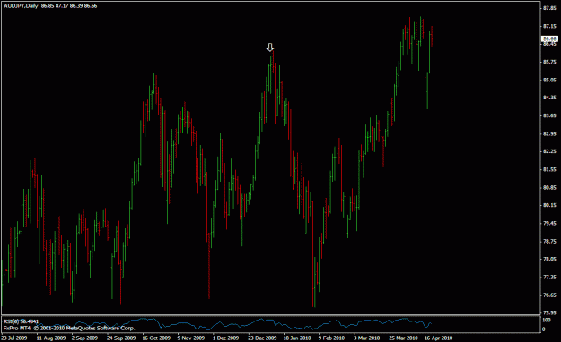This screenshot has width=561, height=342.
Task: Click the current price label 86.66
Action: (549, 38)
